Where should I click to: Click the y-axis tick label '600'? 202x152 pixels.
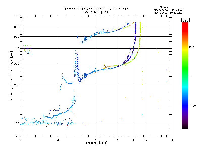click(17, 27)
